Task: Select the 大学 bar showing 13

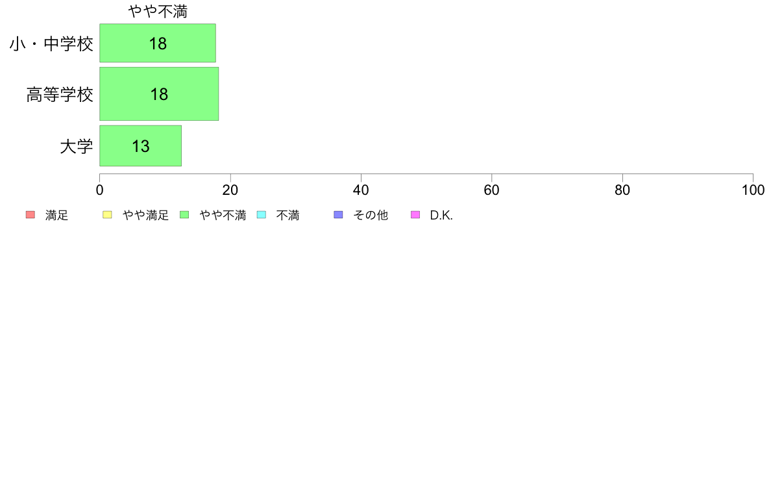Action: pyautogui.click(x=141, y=145)
